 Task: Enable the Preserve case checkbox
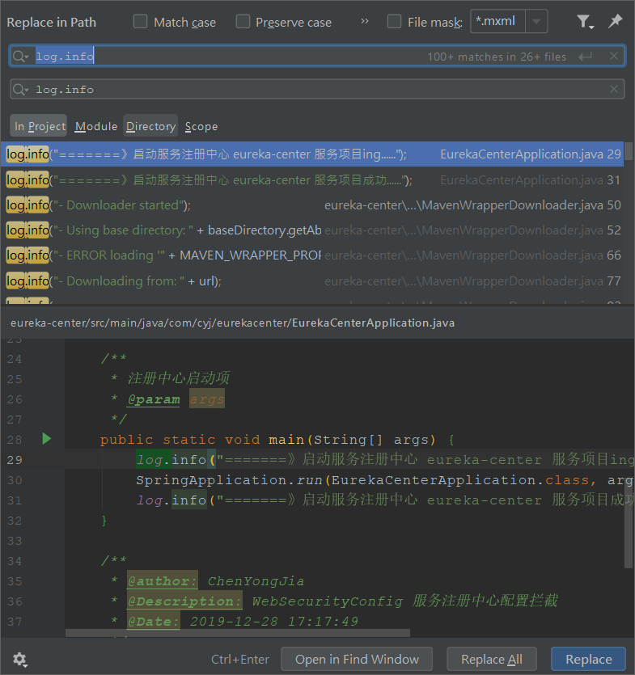point(243,22)
